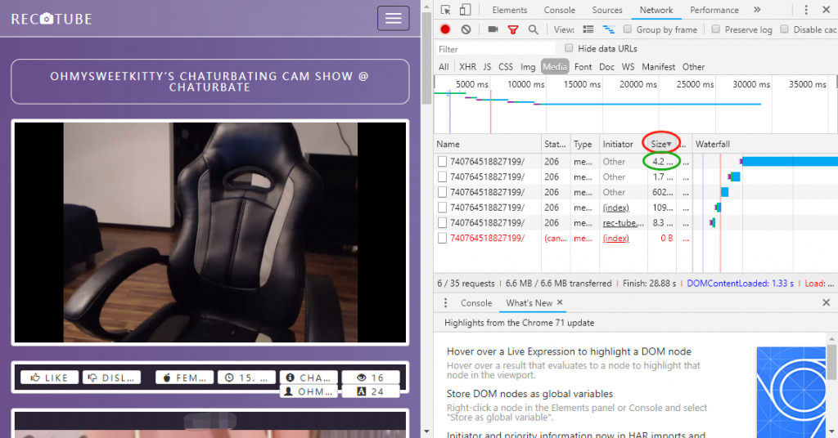Filter requests by Img
The height and width of the screenshot is (438, 838).
tap(528, 67)
